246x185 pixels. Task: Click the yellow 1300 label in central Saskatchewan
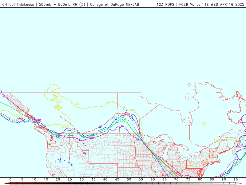[75, 104]
